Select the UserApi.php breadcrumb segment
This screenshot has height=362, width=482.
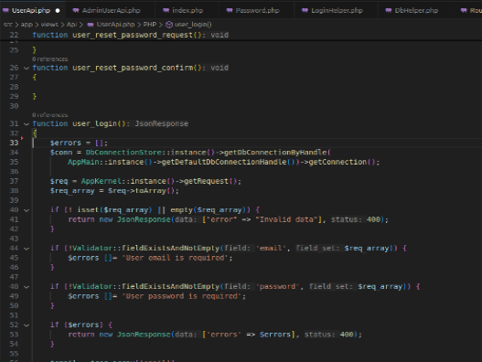115,25
